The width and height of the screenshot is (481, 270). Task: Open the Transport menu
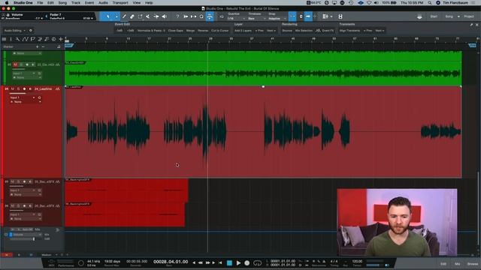120,3
